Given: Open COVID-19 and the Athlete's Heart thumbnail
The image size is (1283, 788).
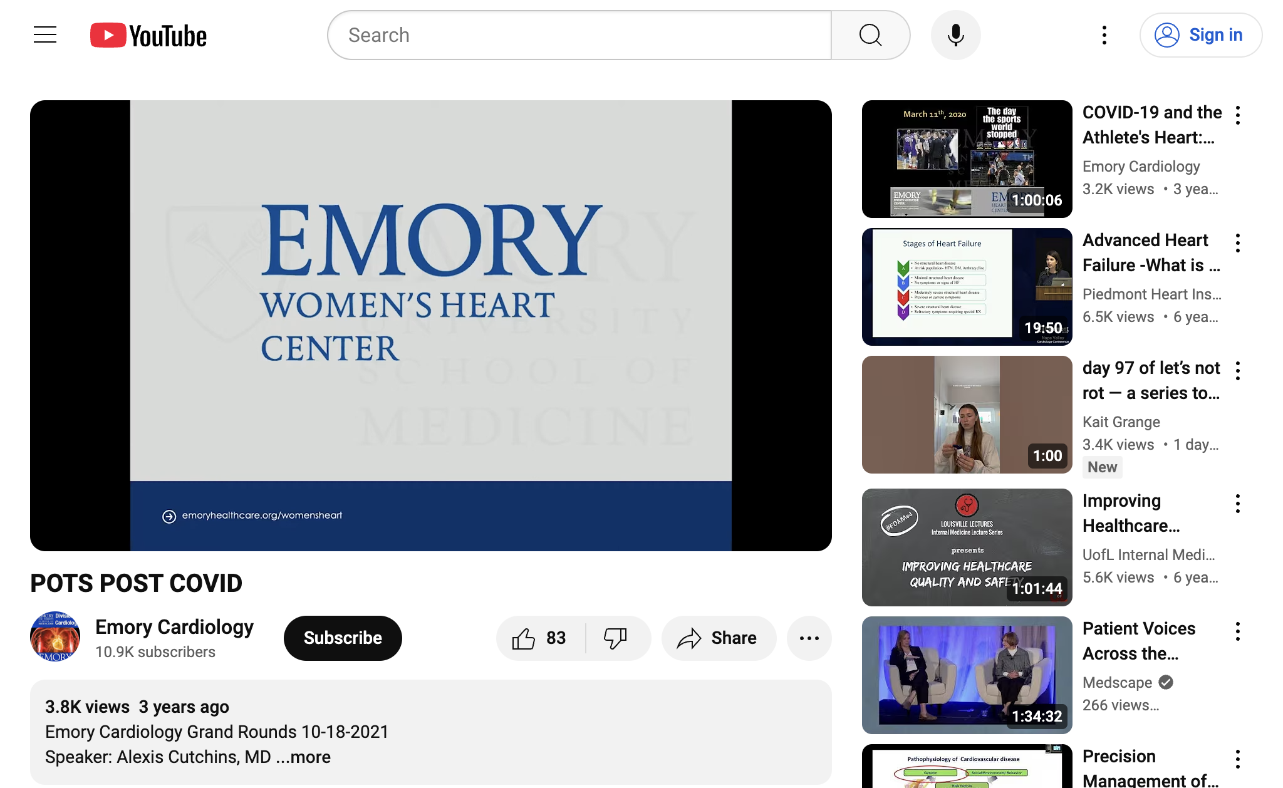Looking at the screenshot, I should click(x=967, y=159).
